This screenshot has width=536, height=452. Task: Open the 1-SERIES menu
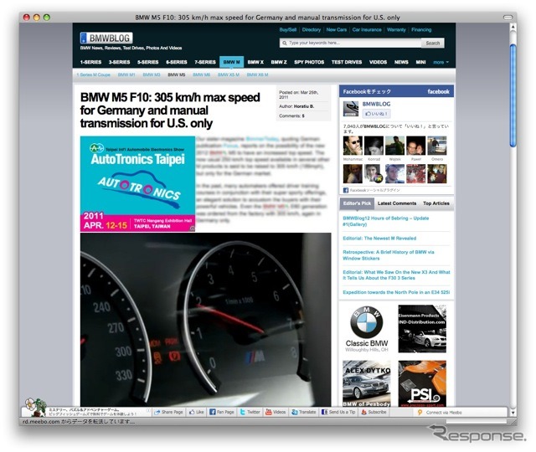(x=90, y=62)
